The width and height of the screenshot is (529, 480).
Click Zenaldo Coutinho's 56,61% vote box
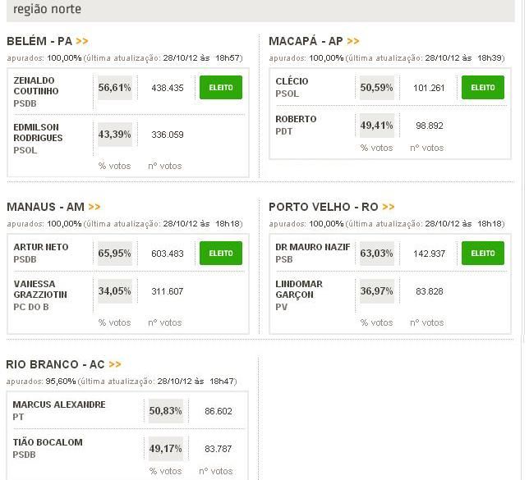(115, 87)
